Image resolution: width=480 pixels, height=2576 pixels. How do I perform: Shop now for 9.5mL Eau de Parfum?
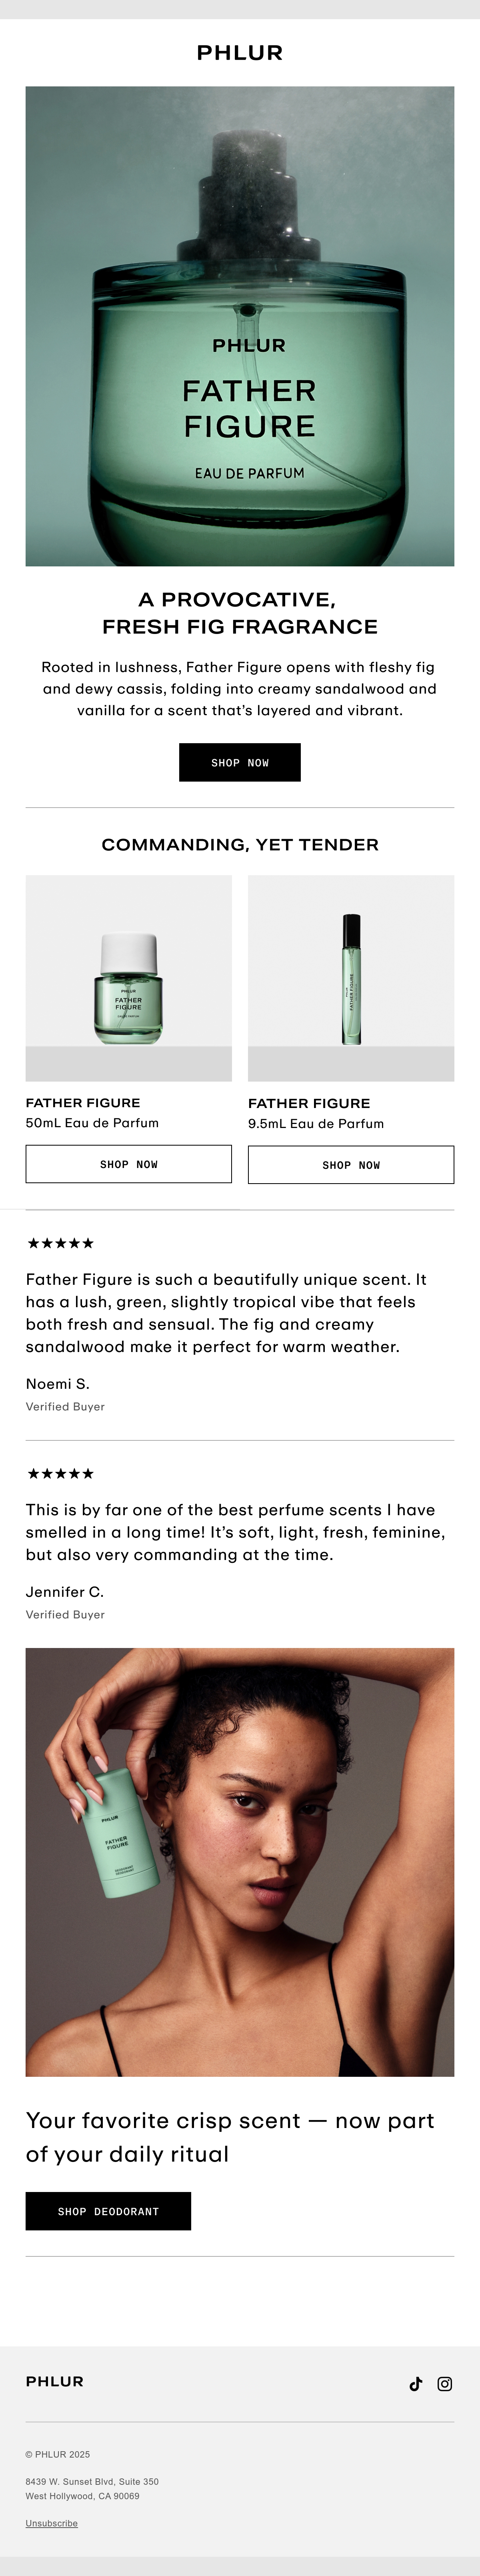pyautogui.click(x=351, y=1165)
